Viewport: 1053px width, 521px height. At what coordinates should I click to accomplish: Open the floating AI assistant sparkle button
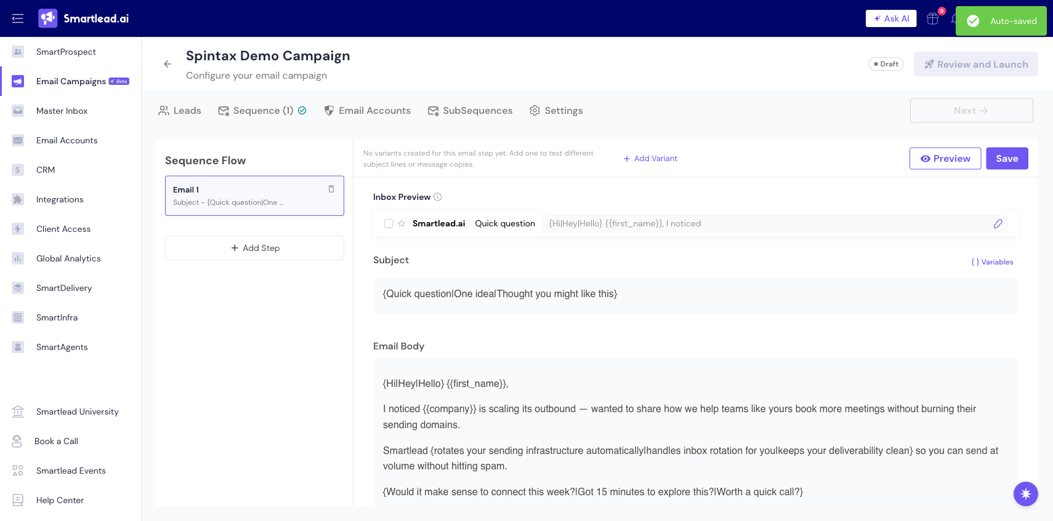(1026, 493)
